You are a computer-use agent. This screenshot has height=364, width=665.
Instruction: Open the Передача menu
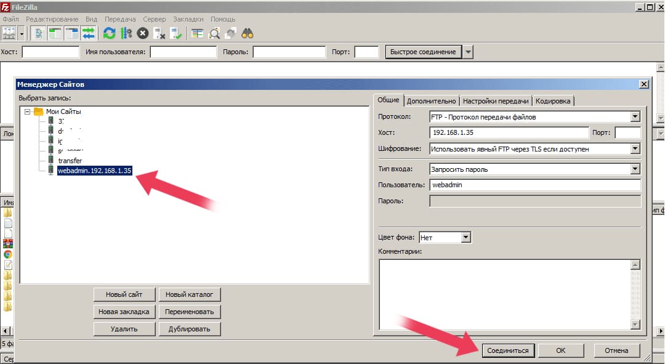[x=120, y=19]
